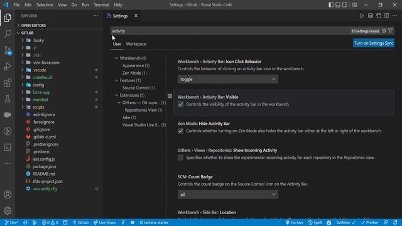Open the Selection menu
The height and width of the screenshot is (226, 402).
pyautogui.click(x=45, y=5)
